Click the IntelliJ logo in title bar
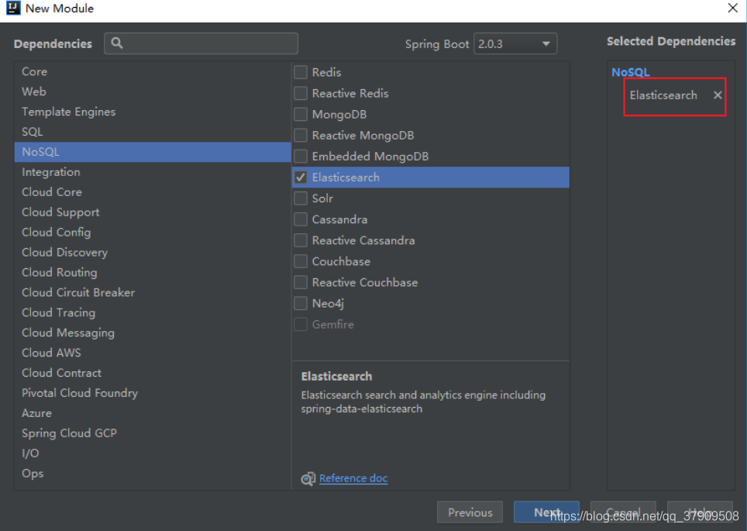This screenshot has width=747, height=531. coord(13,8)
